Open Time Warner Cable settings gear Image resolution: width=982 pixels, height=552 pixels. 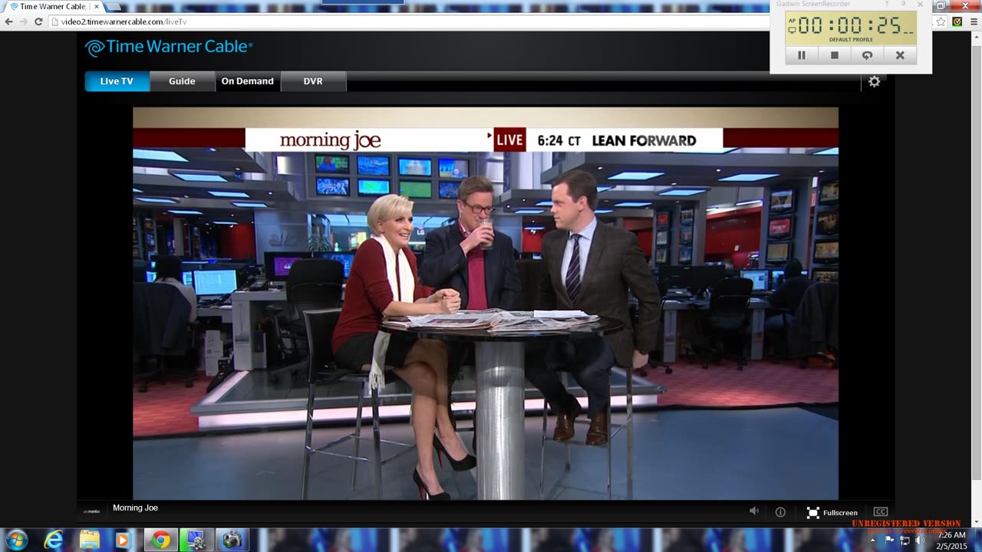874,81
